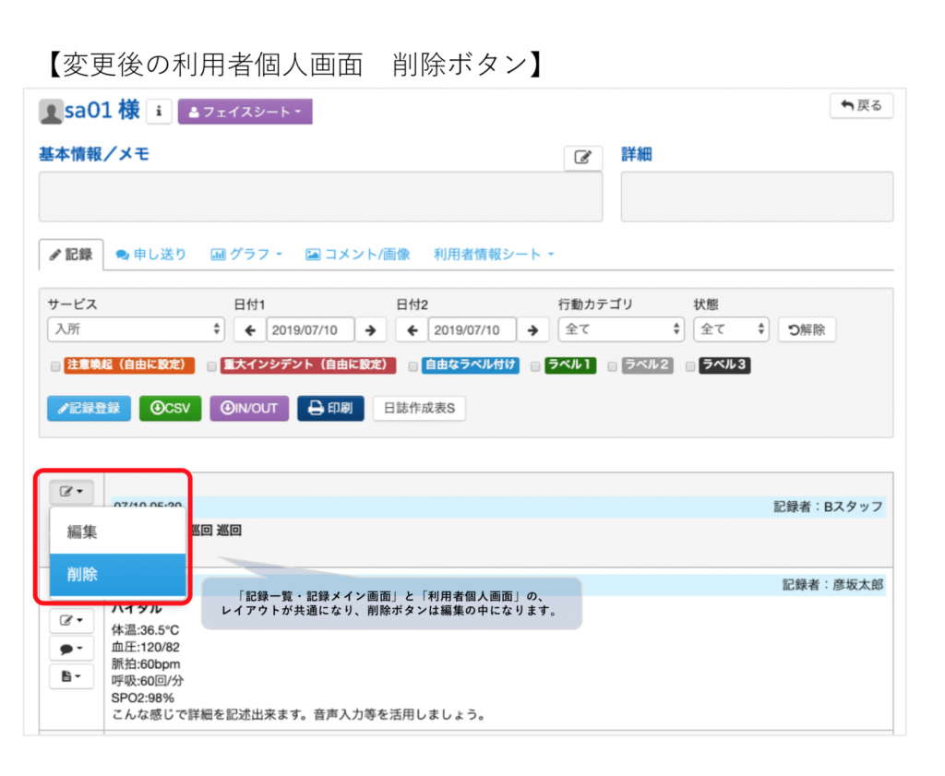Toggle the 注意喚起 label checkbox

coord(55,365)
